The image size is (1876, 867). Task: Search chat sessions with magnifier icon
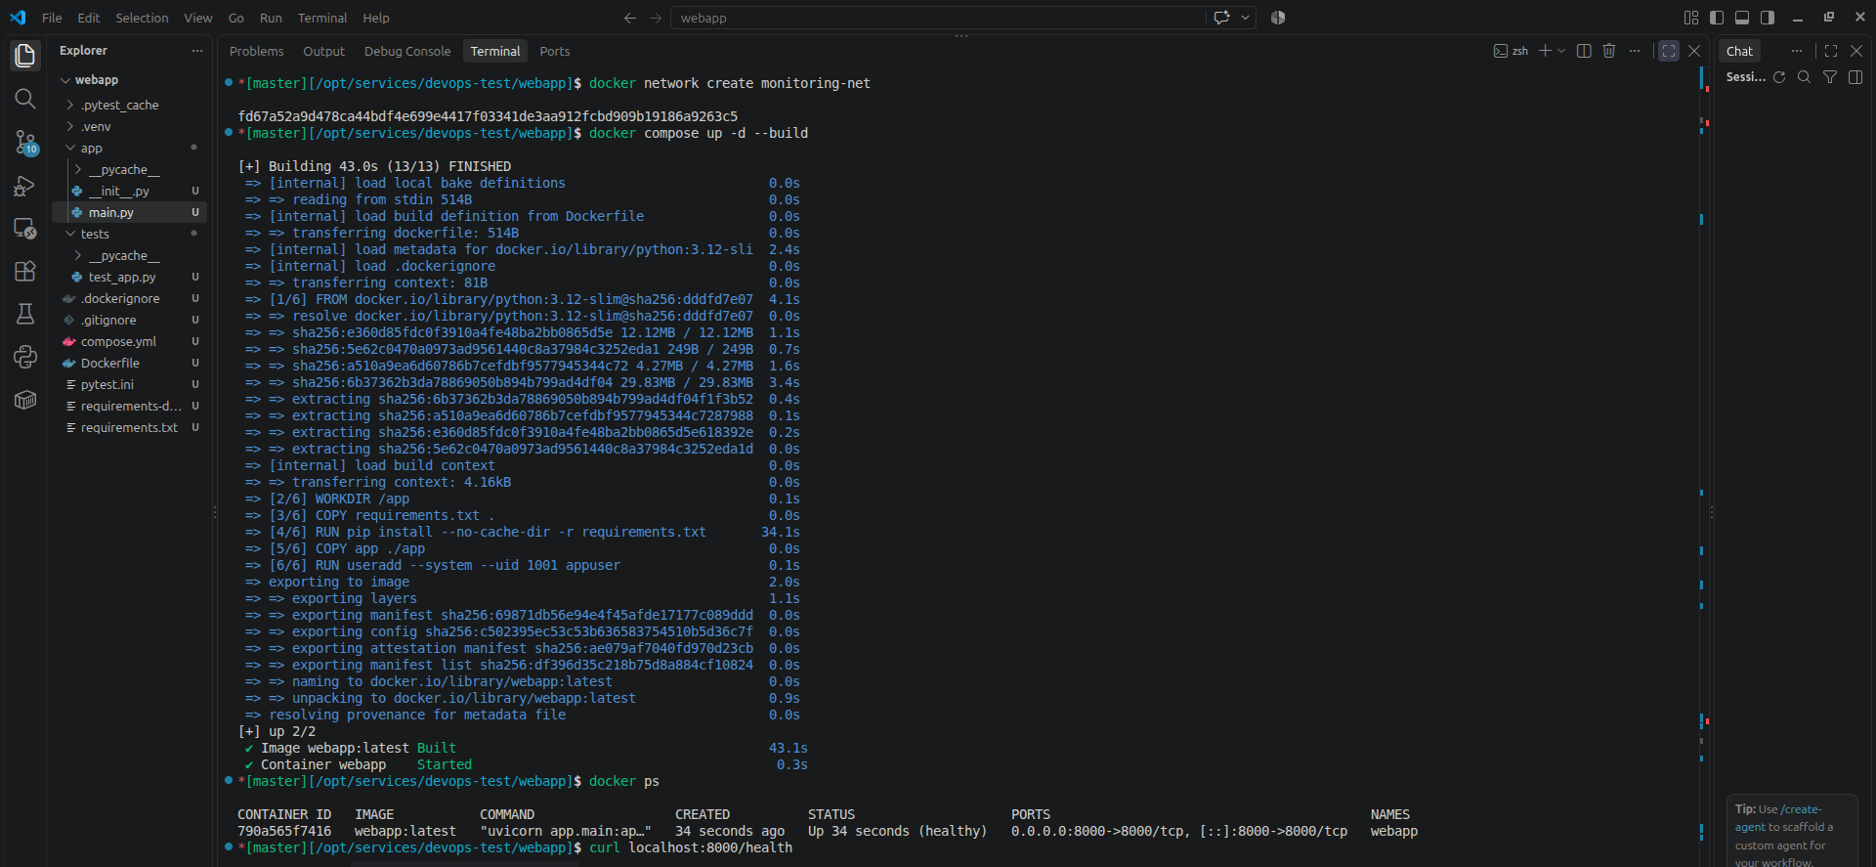[1805, 77]
